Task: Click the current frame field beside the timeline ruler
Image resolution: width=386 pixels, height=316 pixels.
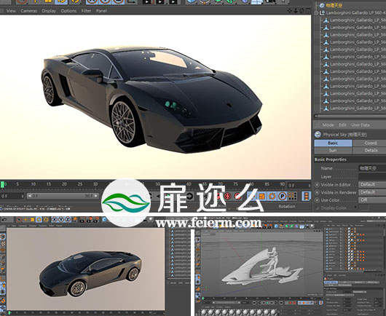Action: point(299,186)
